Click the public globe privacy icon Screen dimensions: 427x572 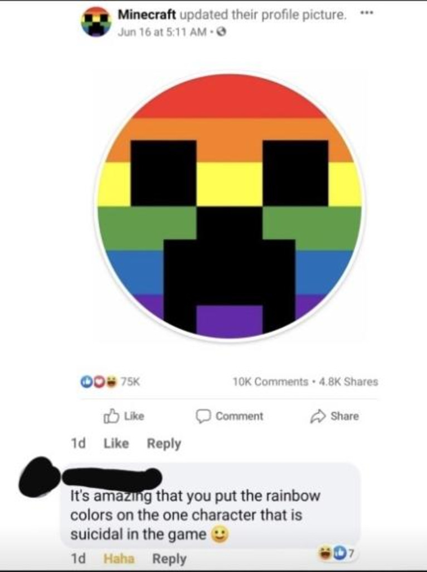(x=221, y=32)
